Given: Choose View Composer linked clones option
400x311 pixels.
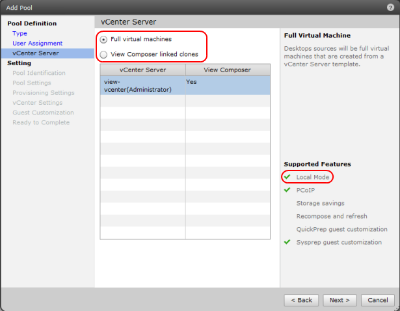Looking at the screenshot, I should tap(104, 55).
